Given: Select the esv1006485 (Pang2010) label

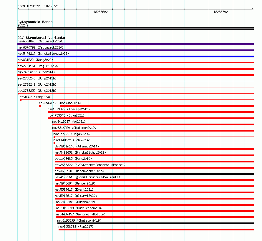Looking at the screenshot, I should click(x=73, y=159).
